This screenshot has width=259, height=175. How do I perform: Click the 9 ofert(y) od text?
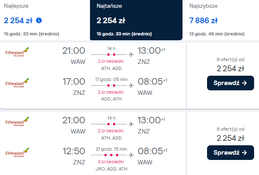[230, 59]
